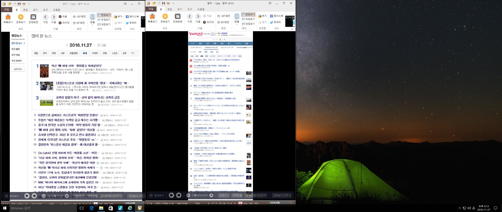Click the zoom slider in the 1.jpg window
The image size is (502, 212).
pyautogui.click(x=200, y=195)
